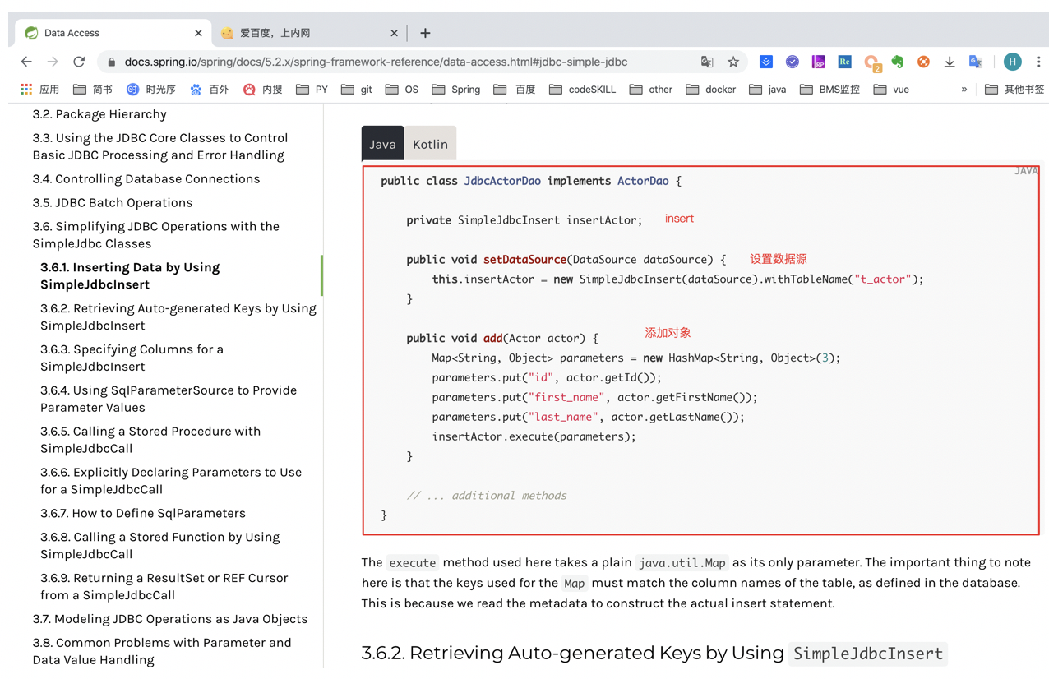Screen dimensions: 1049x679
Task: Go back to the previous page
Action: coord(26,62)
